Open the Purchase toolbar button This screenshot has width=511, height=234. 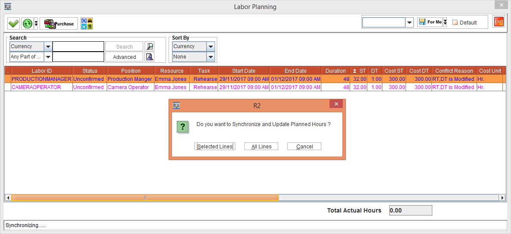[58, 24]
